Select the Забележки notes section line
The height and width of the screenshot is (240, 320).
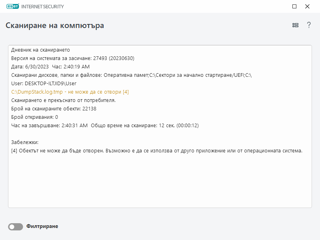click(24, 142)
